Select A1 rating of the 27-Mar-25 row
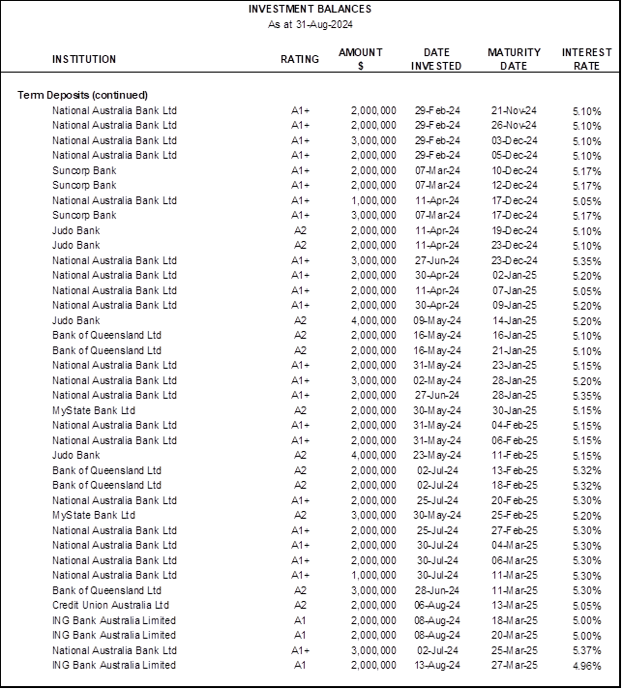This screenshot has width=622, height=689. [x=300, y=665]
